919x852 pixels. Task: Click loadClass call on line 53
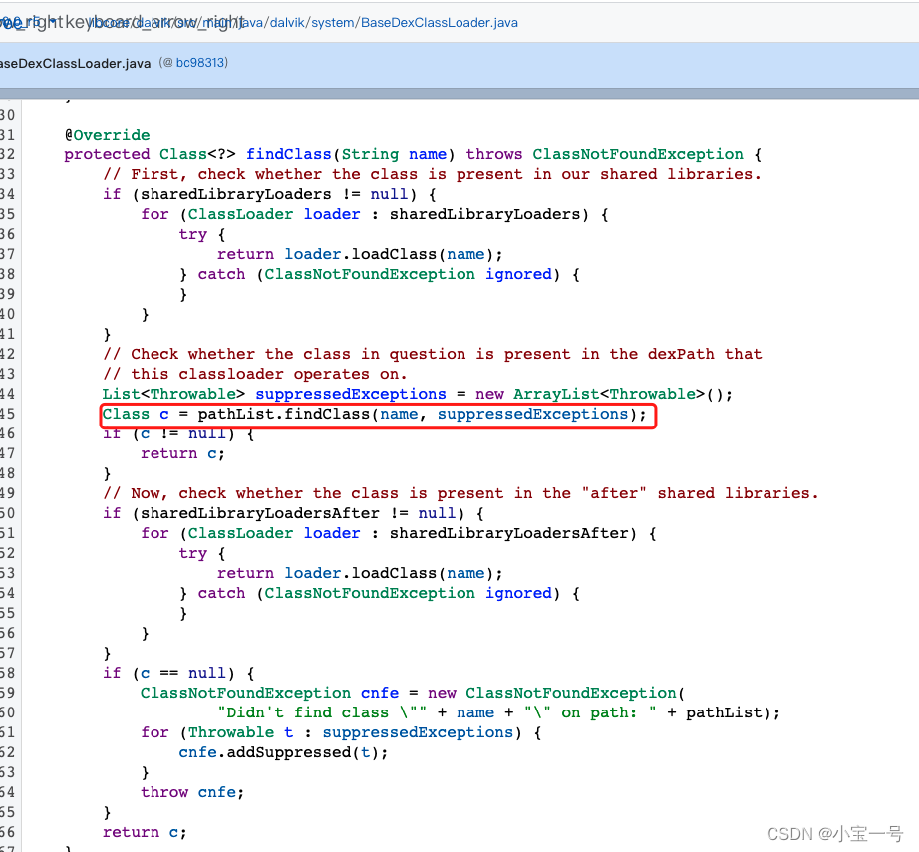[x=394, y=573]
